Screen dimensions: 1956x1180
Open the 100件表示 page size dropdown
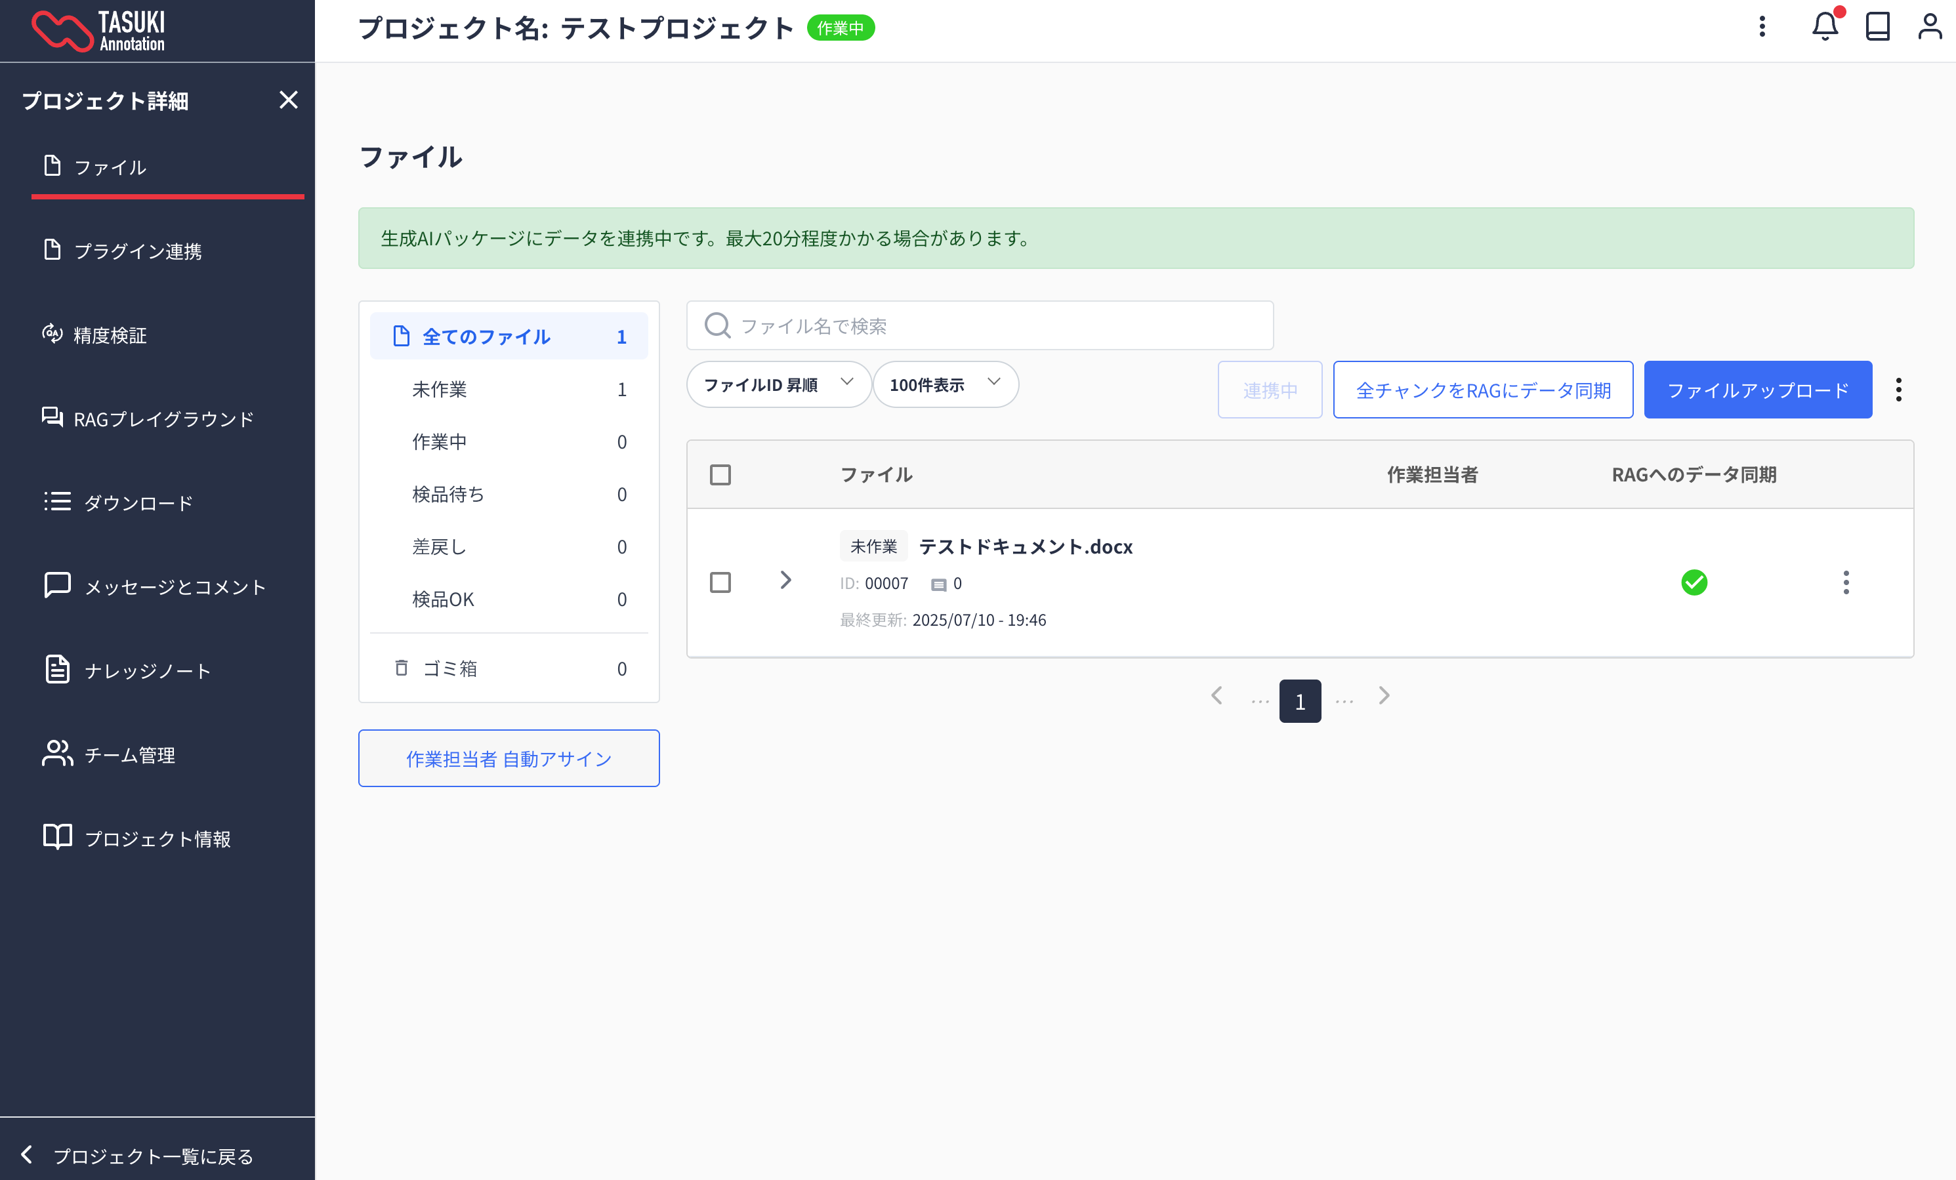(x=945, y=385)
